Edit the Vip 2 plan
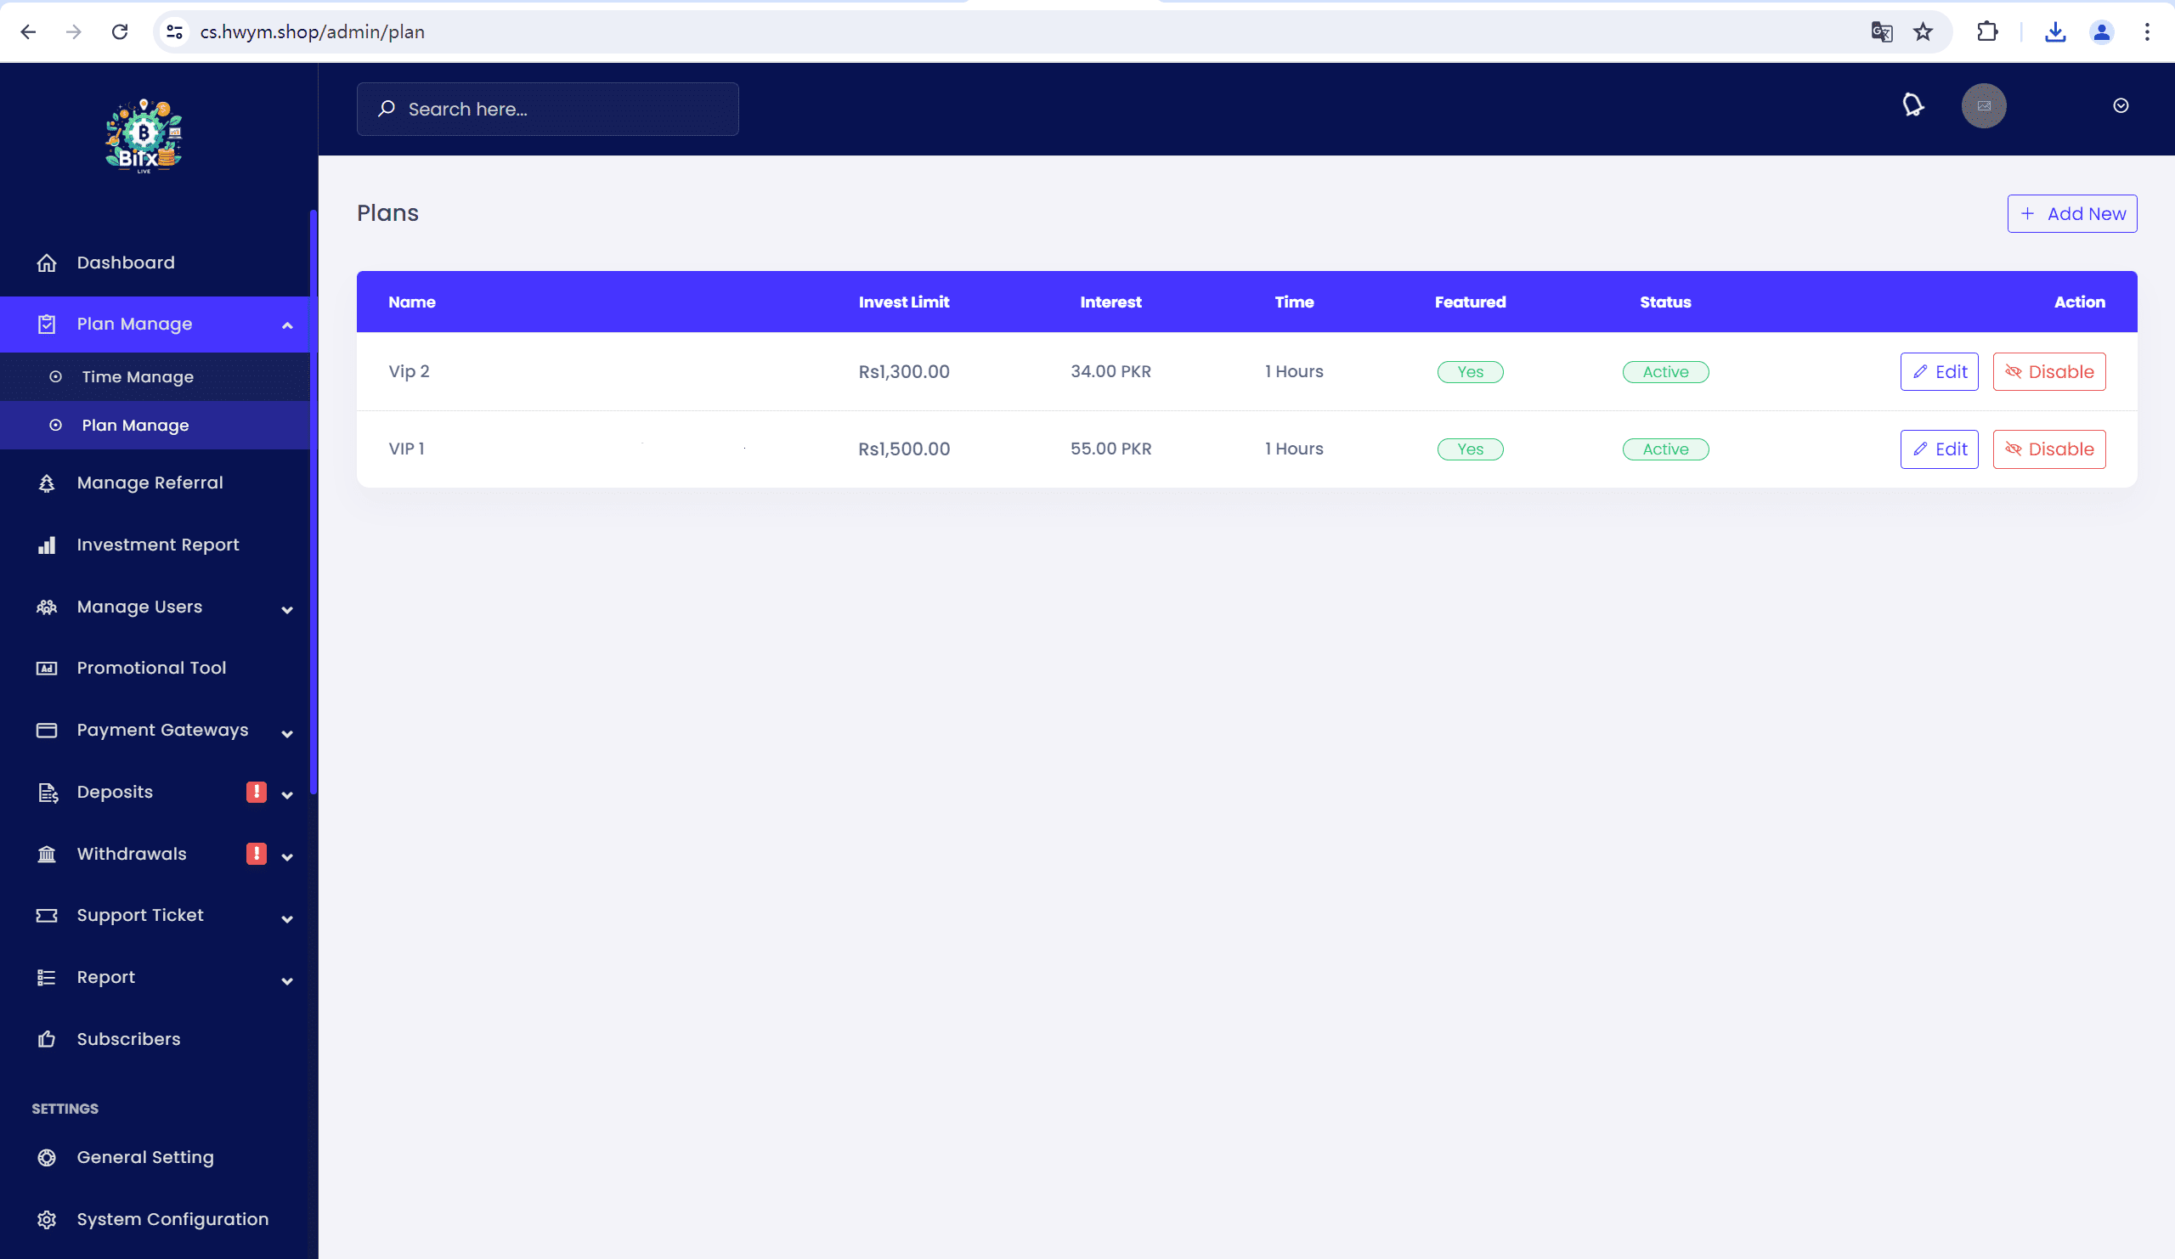Image resolution: width=2175 pixels, height=1259 pixels. coord(1939,372)
